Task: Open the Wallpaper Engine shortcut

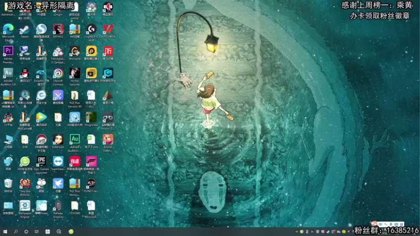Action: (x=25, y=206)
